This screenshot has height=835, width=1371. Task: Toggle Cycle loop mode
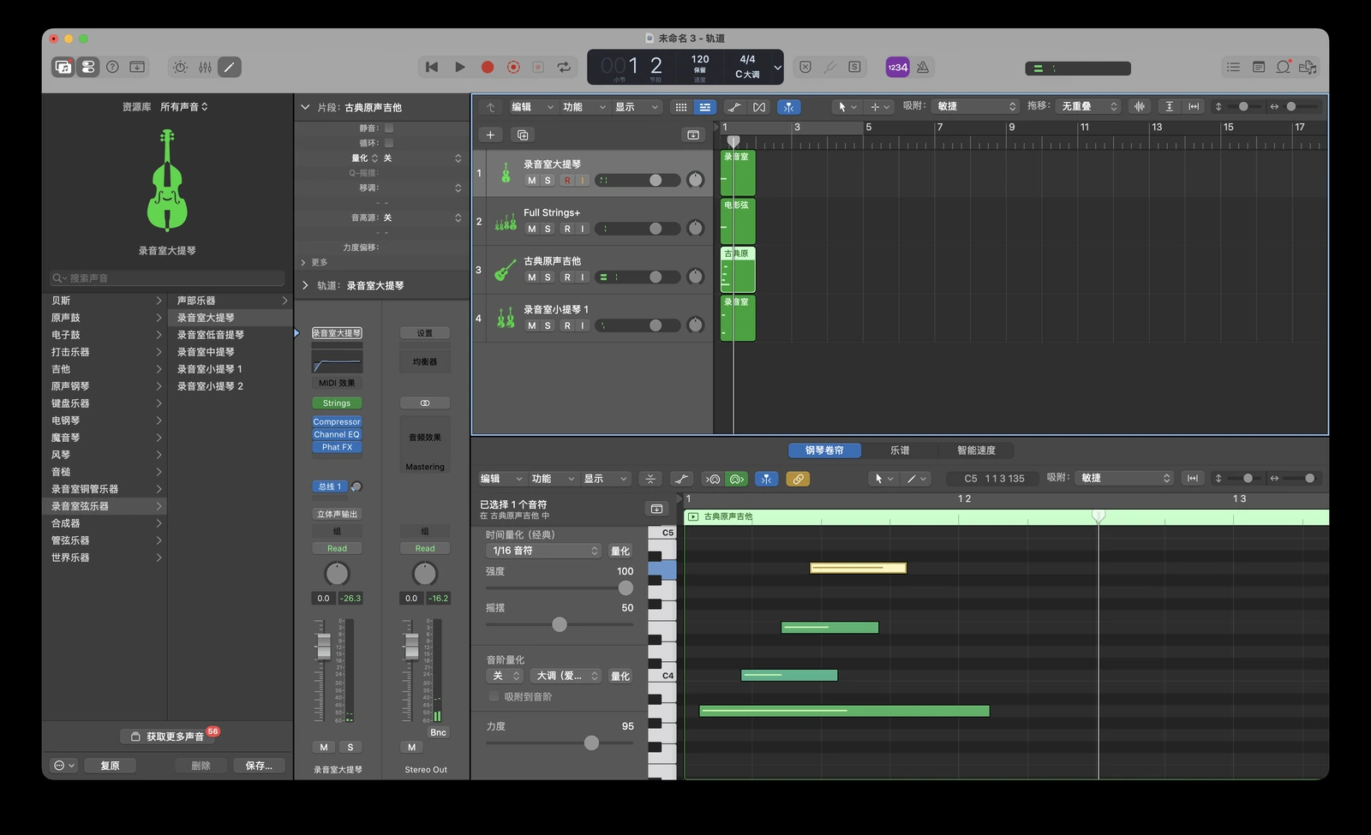(x=564, y=67)
